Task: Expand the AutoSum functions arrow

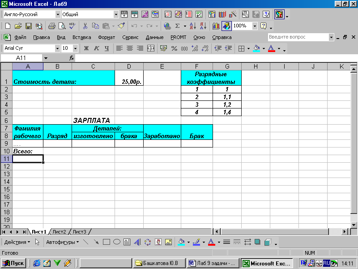Action: pyautogui.click(x=185, y=26)
